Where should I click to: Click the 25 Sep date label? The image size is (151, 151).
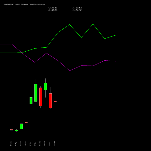coord(16,144)
